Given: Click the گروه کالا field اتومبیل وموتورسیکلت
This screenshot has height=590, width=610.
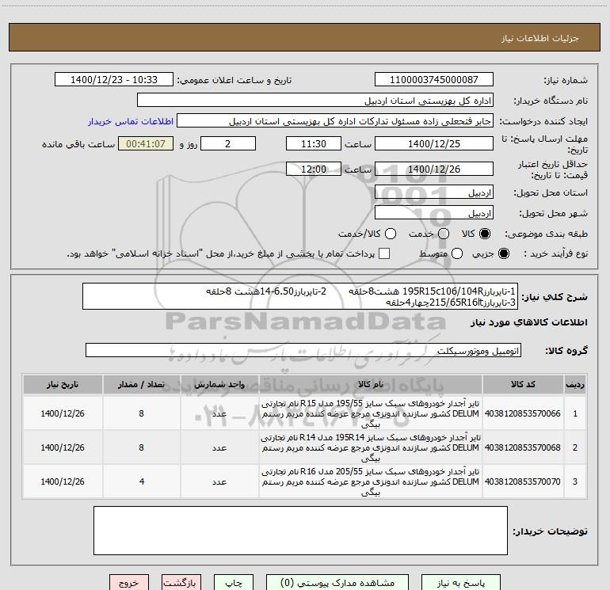Looking at the screenshot, I should (303, 350).
